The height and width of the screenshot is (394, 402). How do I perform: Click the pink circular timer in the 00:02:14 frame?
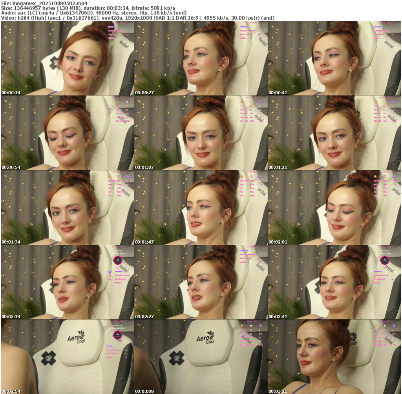(x=117, y=260)
